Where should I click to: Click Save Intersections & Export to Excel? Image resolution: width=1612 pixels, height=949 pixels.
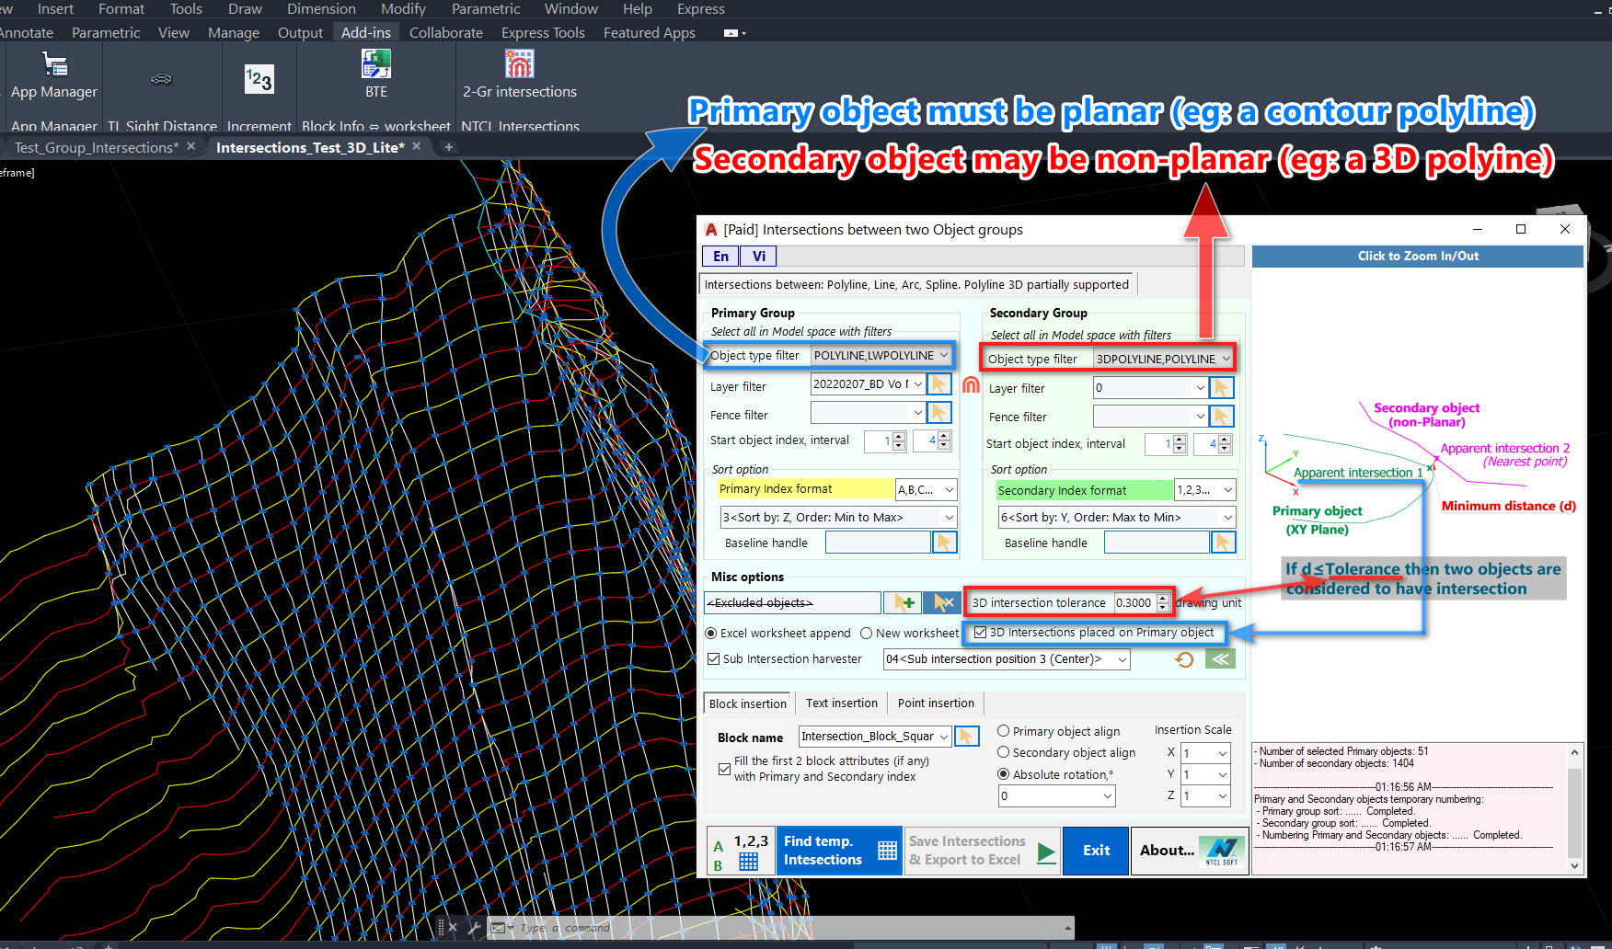tap(983, 851)
